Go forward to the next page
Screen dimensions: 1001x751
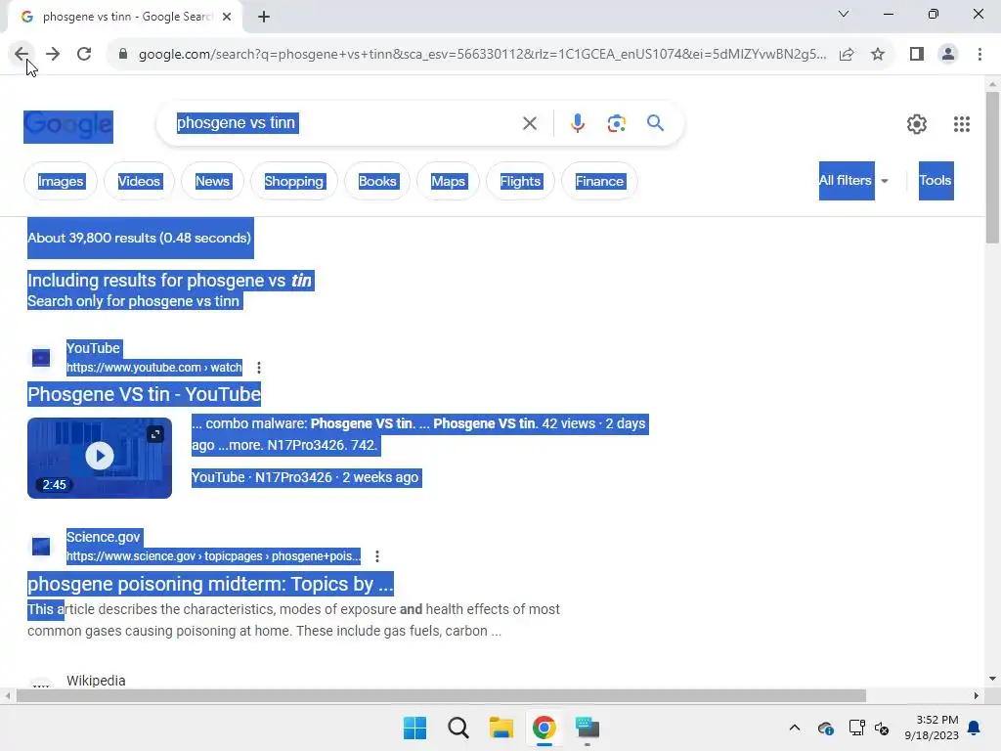coord(53,55)
